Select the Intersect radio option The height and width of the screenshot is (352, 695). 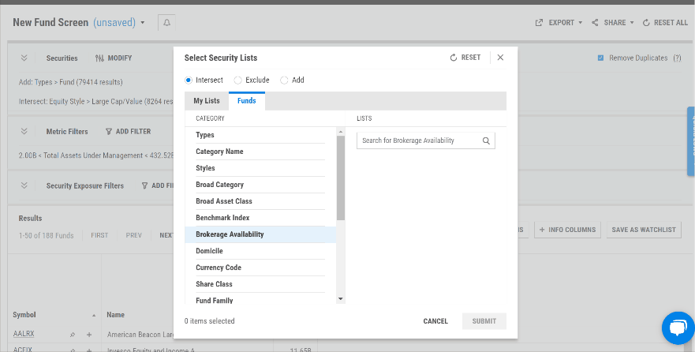pos(189,81)
